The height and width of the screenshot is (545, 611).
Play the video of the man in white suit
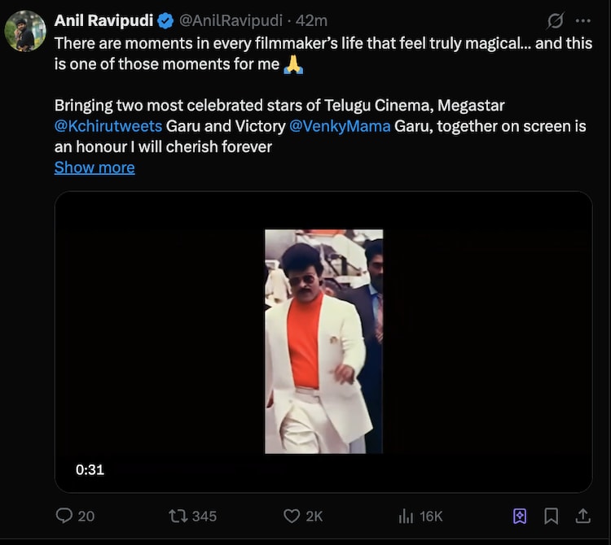[323, 342]
